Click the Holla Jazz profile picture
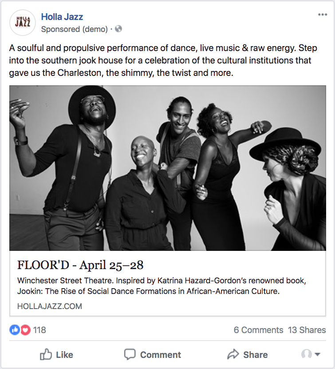Image resolution: width=335 pixels, height=369 pixels. pos(22,23)
